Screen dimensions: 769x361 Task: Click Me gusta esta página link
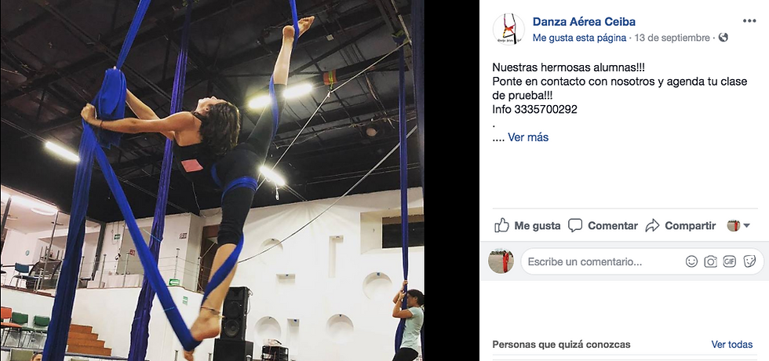(579, 38)
